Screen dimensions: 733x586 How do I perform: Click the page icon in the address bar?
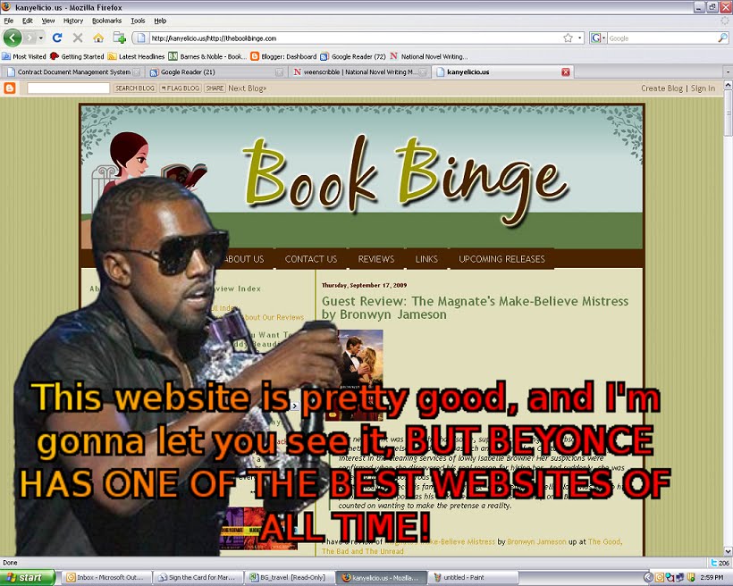tap(141, 38)
